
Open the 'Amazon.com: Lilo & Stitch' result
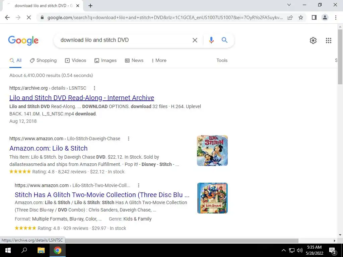coord(48,148)
